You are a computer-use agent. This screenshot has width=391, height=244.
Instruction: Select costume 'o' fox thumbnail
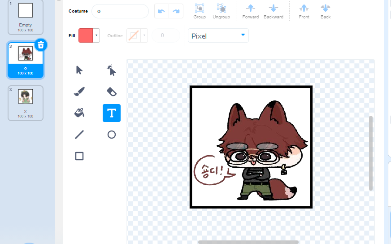26,60
